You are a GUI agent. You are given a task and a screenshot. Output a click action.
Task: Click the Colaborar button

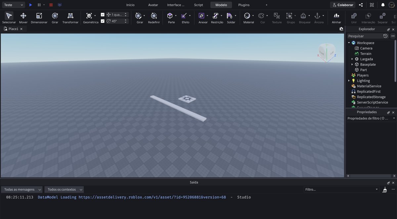coord(343,5)
